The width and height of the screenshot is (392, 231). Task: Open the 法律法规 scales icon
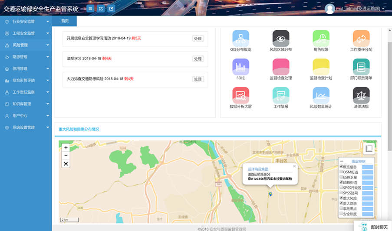coord(361,95)
